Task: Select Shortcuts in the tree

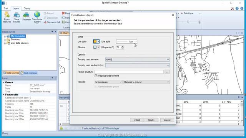Action: point(15,39)
